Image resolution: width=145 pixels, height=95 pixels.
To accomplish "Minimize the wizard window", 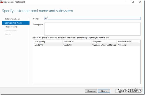I will click(x=125, y=2).
